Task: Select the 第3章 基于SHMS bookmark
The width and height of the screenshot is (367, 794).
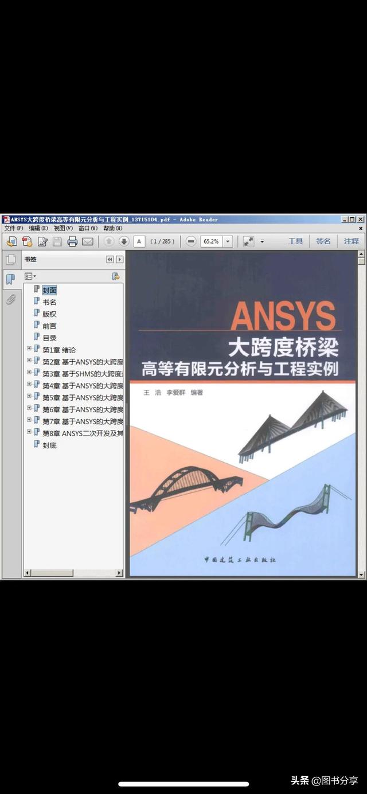Action: click(83, 373)
